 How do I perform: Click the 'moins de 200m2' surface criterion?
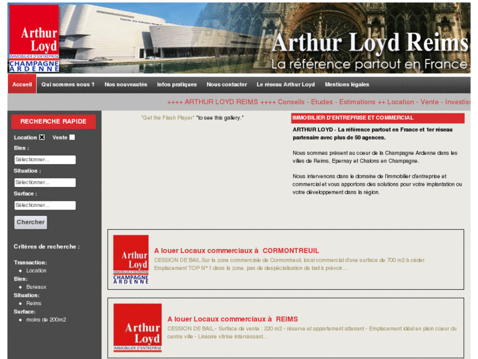coord(46,319)
